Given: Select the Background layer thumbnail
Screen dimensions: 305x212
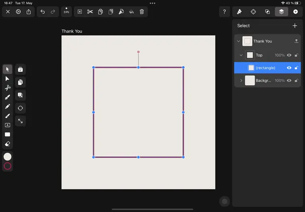Looking at the screenshot, I should [250, 81].
